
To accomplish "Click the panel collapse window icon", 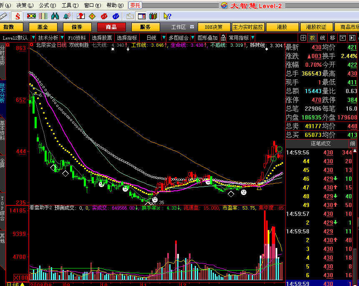I will click(x=342, y=38).
